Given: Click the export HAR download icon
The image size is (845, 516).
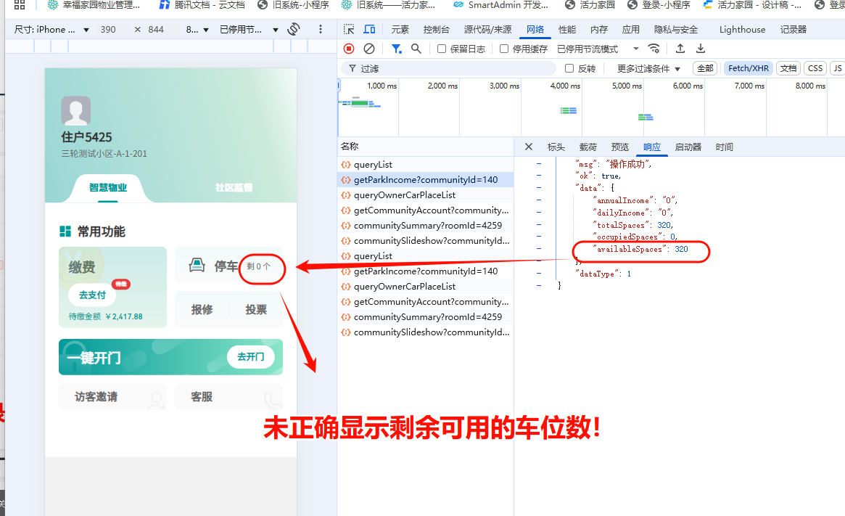Looking at the screenshot, I should point(701,49).
